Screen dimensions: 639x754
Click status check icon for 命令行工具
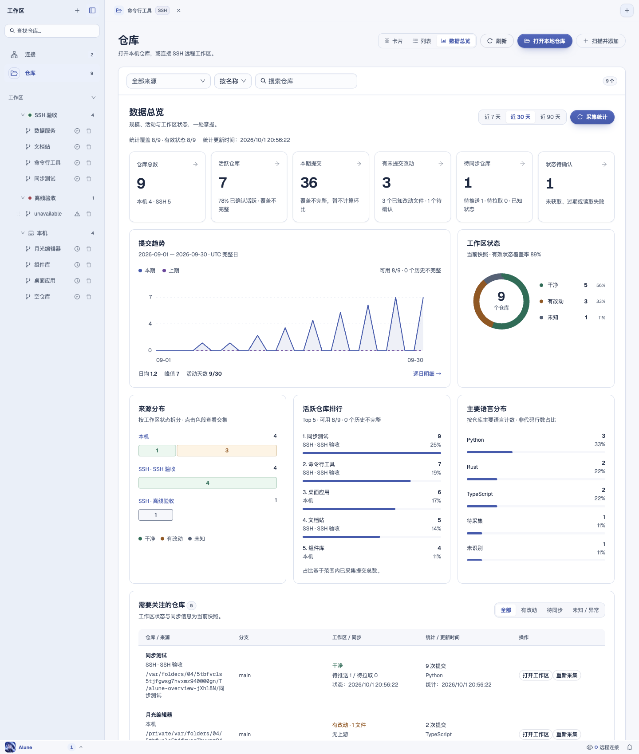pyautogui.click(x=77, y=163)
